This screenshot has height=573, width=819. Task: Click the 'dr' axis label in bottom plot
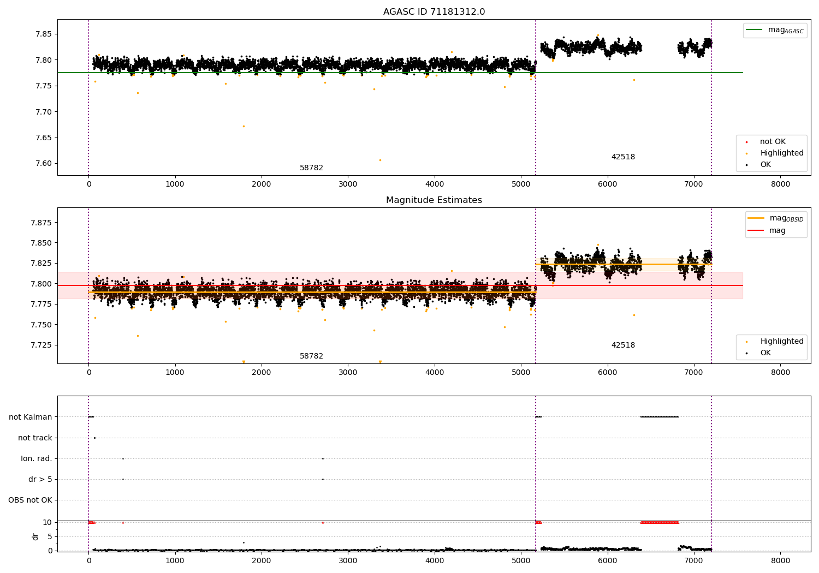coord(35,536)
